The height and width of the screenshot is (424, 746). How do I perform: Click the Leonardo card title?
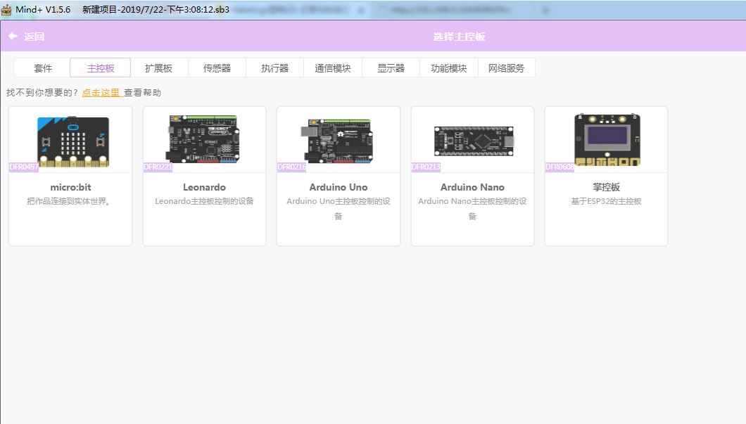(205, 187)
